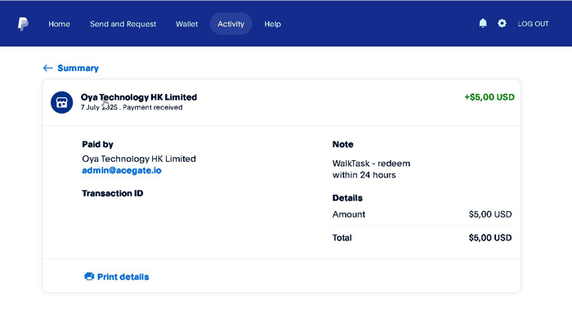The height and width of the screenshot is (314, 572).
Task: Click the LOG OUT button
Action: (533, 24)
